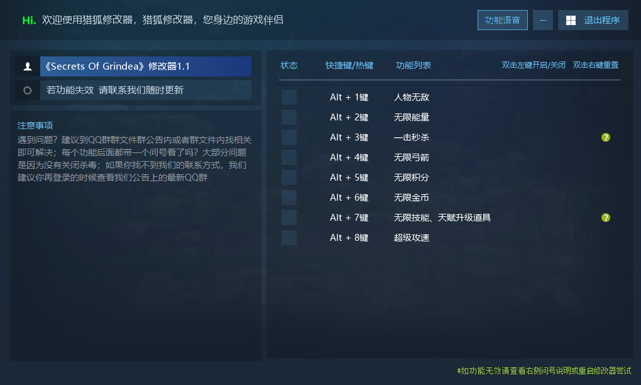Select the 若功能失效 请联系我们随时更新 entry
The height and width of the screenshot is (385, 641).
146,90
